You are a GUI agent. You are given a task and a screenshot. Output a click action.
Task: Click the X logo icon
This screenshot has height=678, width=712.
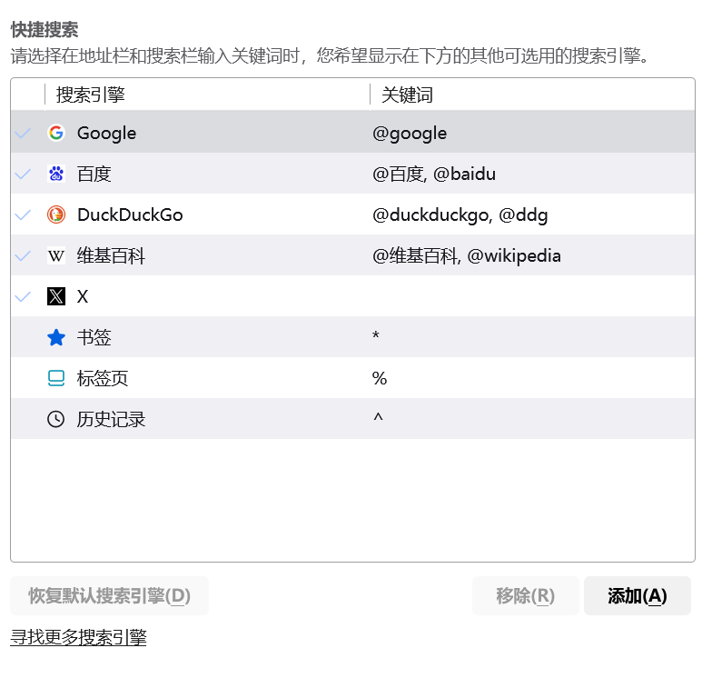click(56, 296)
